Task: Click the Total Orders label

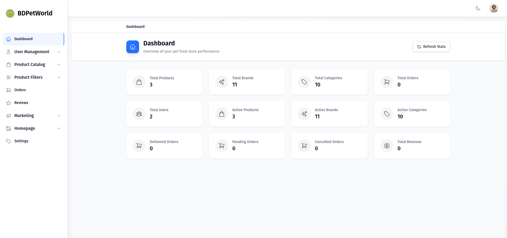Action: pyautogui.click(x=408, y=78)
